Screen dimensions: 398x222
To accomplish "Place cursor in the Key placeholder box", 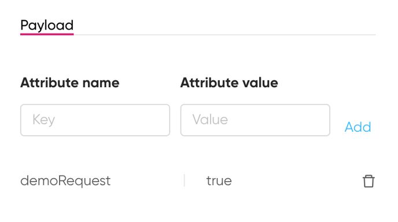I will pyautogui.click(x=95, y=120).
